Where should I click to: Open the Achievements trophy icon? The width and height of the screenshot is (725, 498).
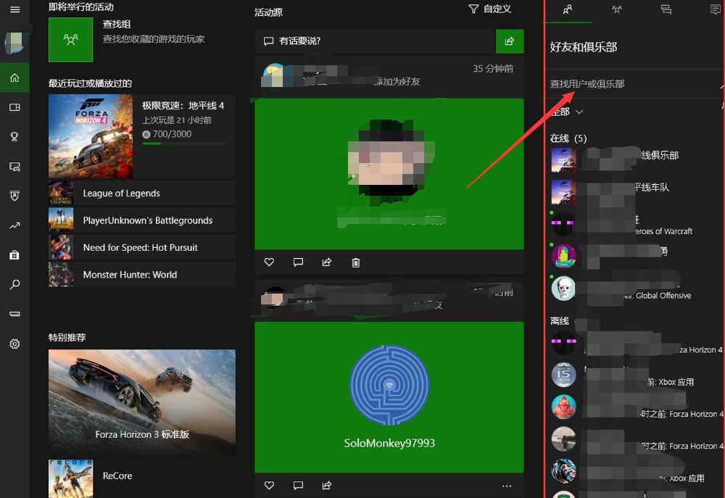tap(14, 136)
